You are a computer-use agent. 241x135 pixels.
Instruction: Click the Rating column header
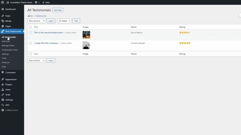[182, 27]
